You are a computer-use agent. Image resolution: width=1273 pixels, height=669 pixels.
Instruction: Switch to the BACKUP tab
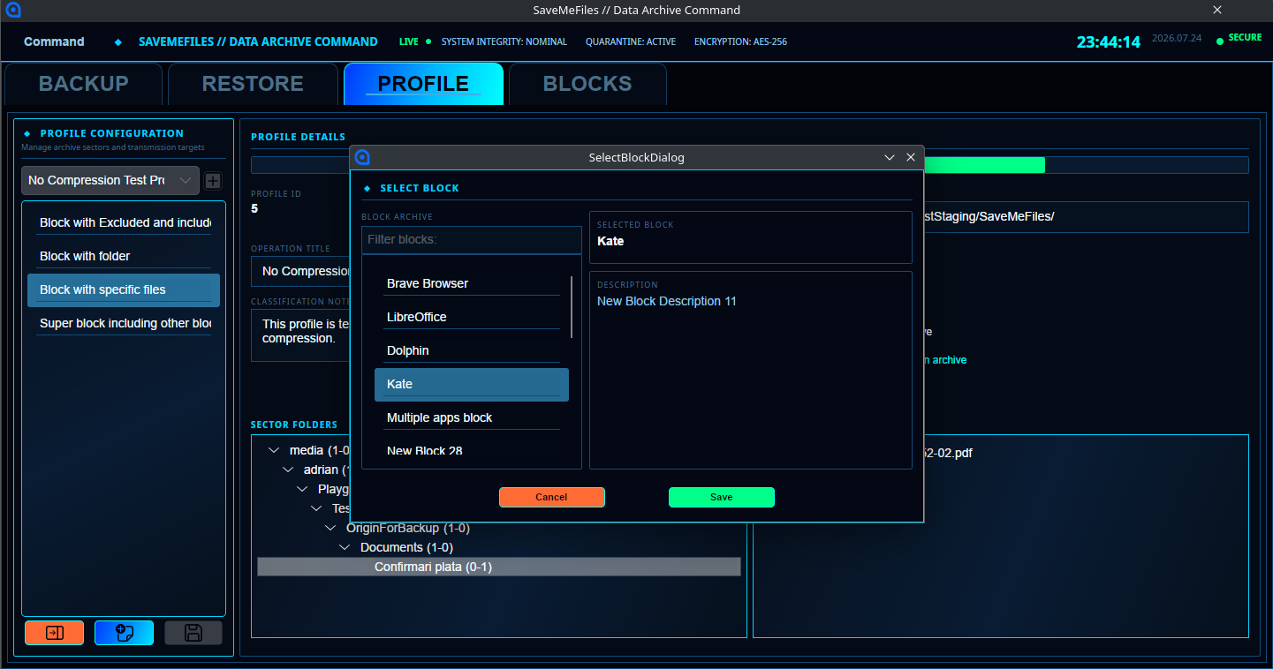coord(84,84)
